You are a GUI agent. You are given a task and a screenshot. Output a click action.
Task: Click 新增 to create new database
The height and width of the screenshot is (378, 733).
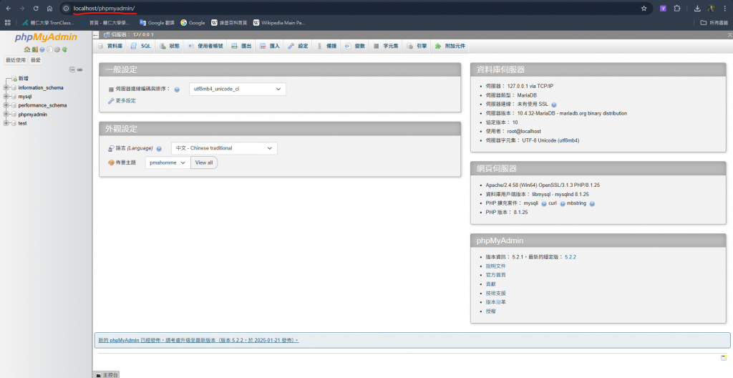24,79
